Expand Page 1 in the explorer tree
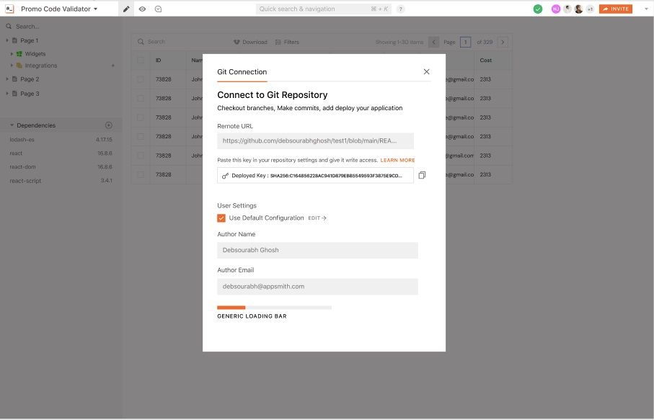654x420 pixels. (7, 40)
